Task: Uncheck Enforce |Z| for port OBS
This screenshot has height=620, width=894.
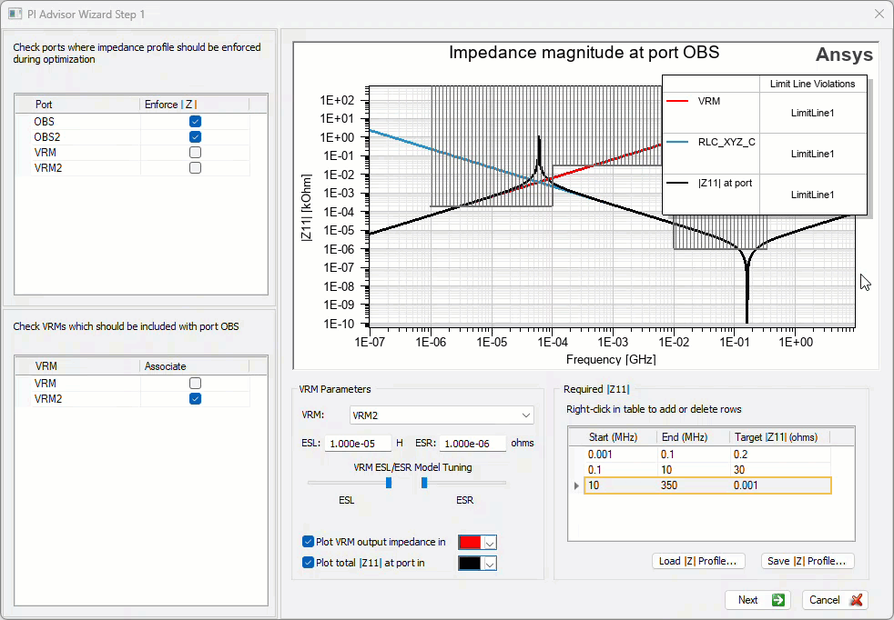Action: (x=195, y=120)
